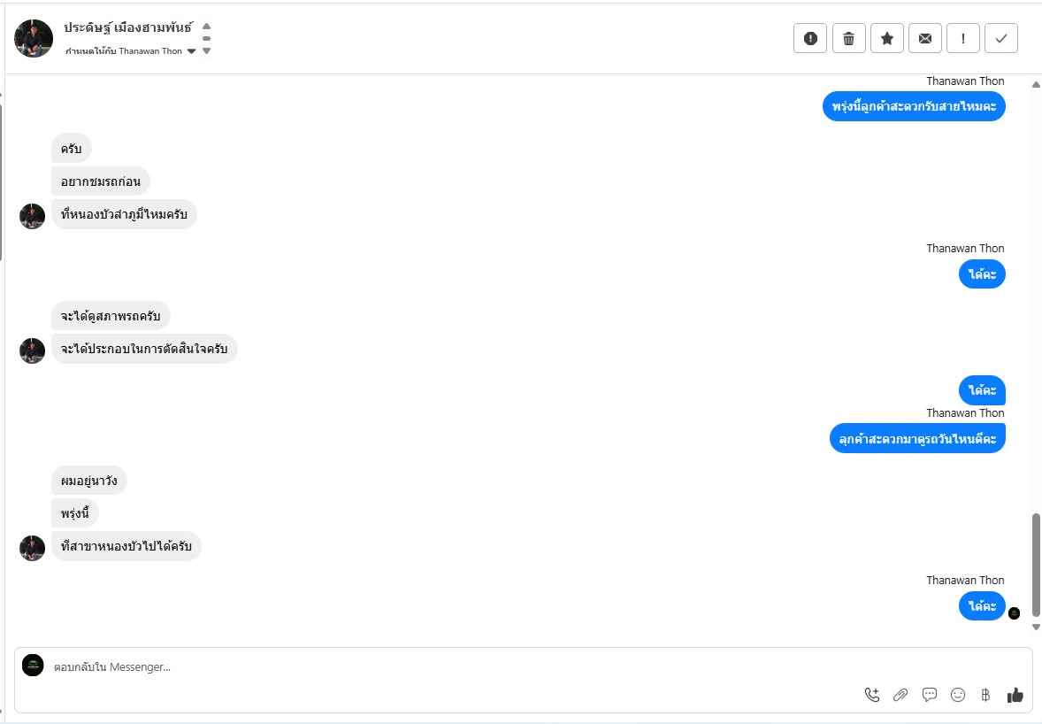Flag the conversation with the exclamation mark button
This screenshot has height=724, width=1042.
coord(963,38)
